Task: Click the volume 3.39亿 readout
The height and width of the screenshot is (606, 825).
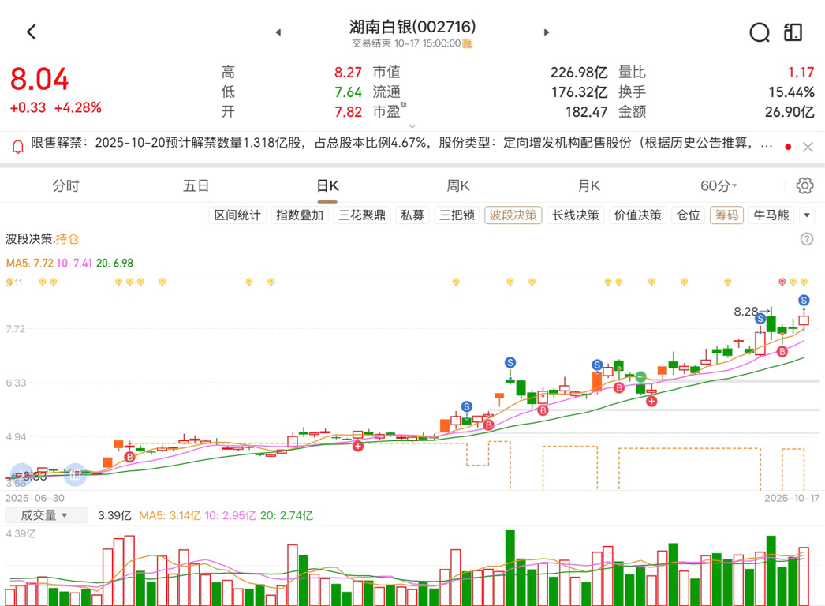Action: 114,515
